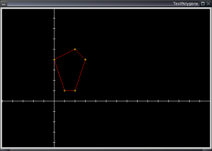Select the topmost yellow polygon vertex

(75, 49)
